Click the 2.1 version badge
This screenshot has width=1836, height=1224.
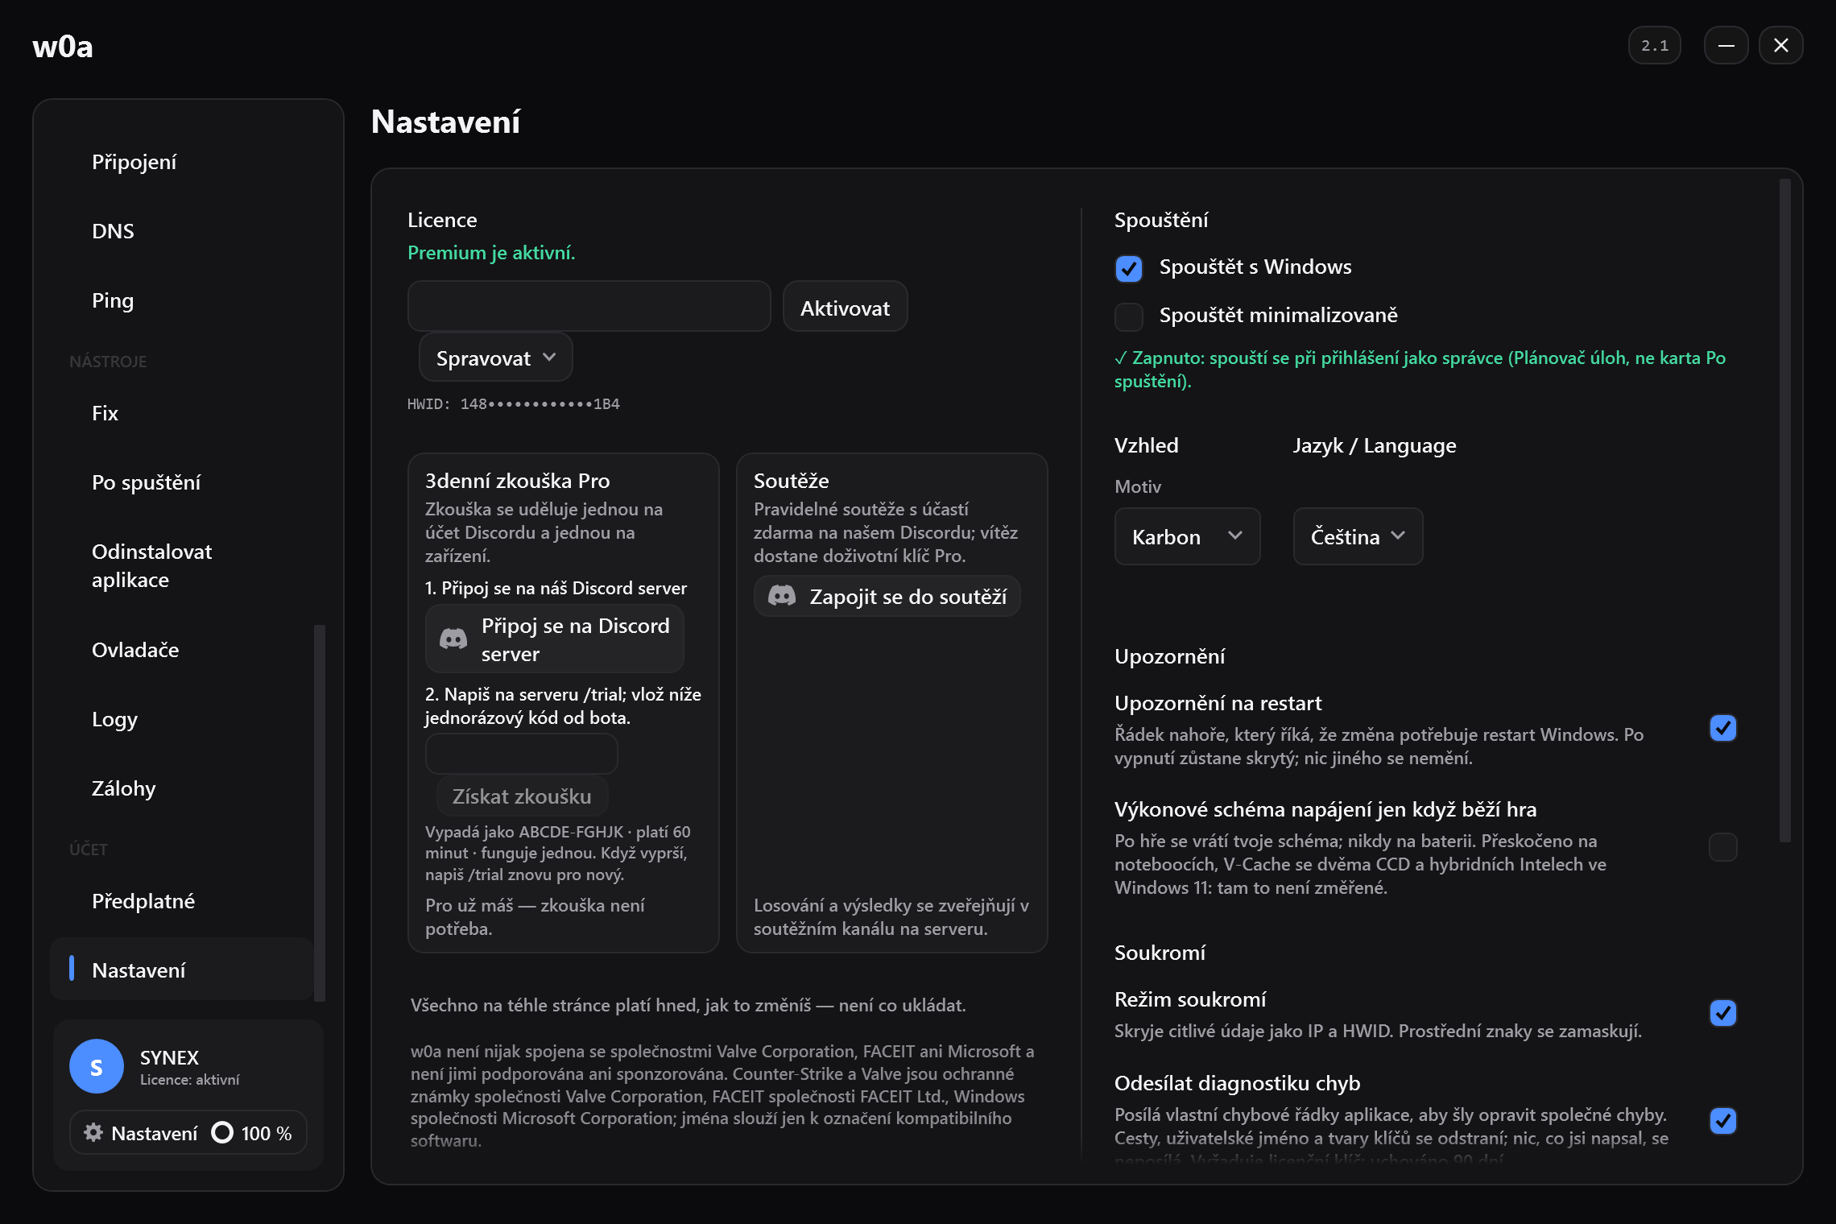[x=1654, y=45]
